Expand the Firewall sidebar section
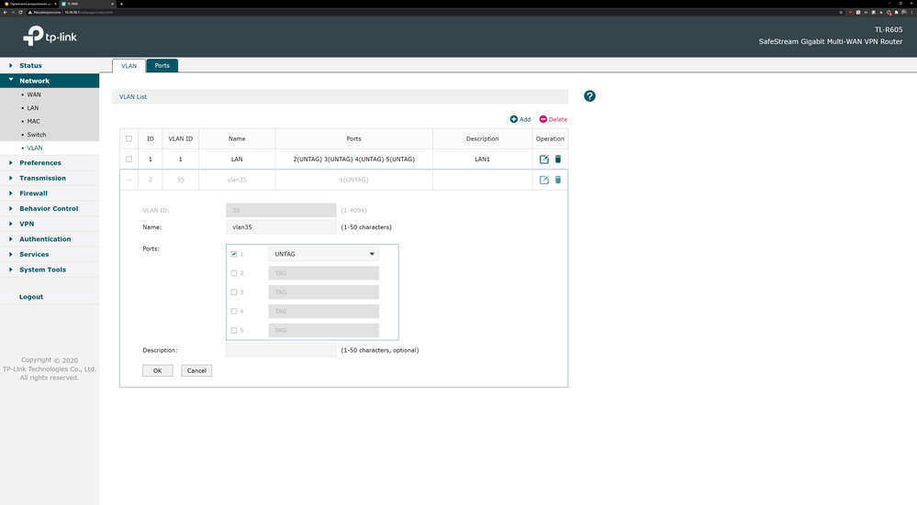Screen dimensions: 917x505 click(33, 193)
